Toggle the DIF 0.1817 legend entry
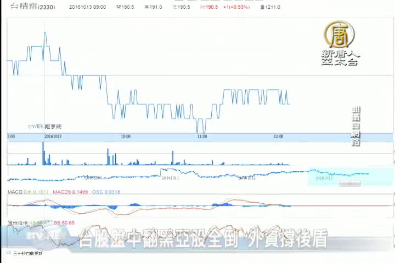 tap(36, 192)
